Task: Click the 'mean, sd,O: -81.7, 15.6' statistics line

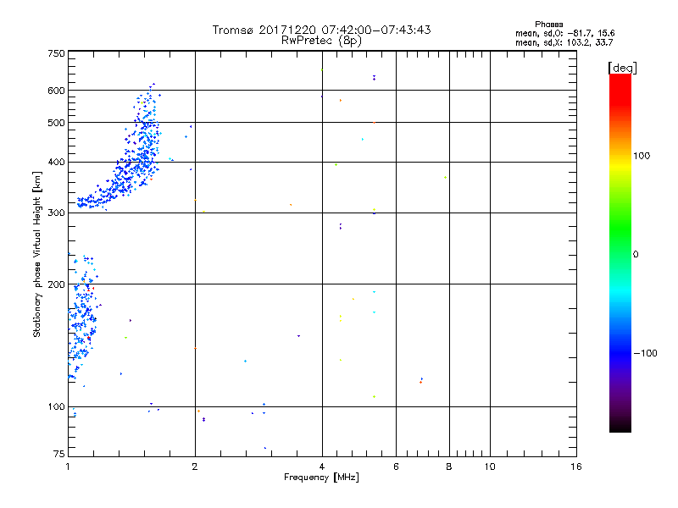Action: click(x=564, y=33)
